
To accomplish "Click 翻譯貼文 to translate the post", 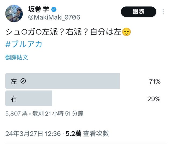I will click(17, 57).
